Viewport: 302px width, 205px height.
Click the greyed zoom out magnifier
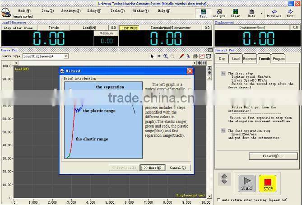coord(172,56)
